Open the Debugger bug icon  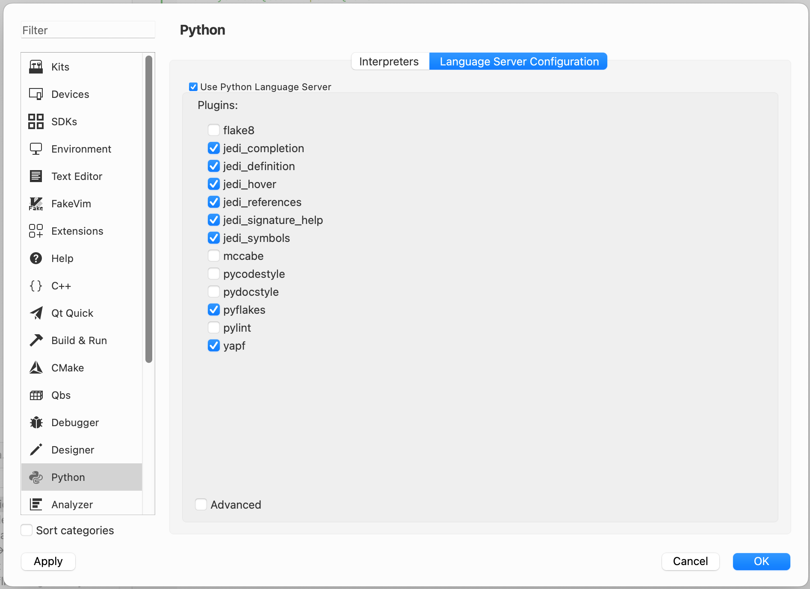(36, 422)
